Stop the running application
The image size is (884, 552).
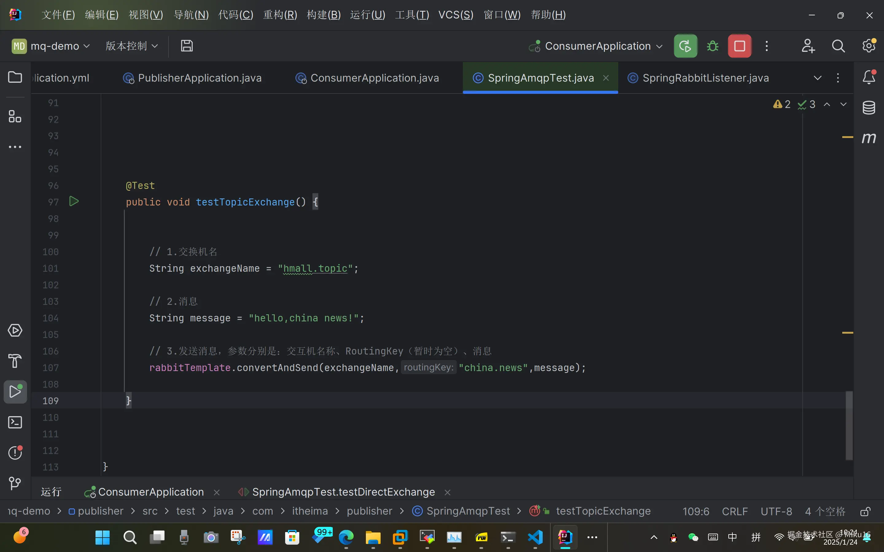coord(739,46)
